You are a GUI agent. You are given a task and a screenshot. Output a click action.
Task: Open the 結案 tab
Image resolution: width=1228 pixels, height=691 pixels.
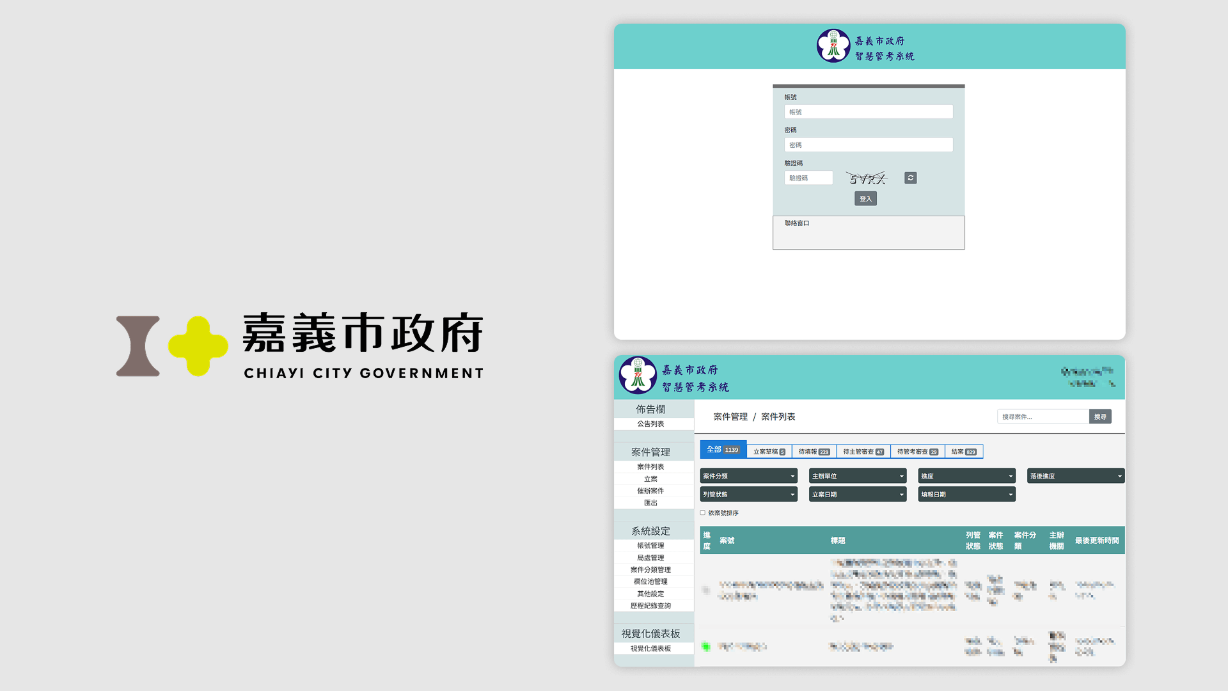tap(965, 451)
